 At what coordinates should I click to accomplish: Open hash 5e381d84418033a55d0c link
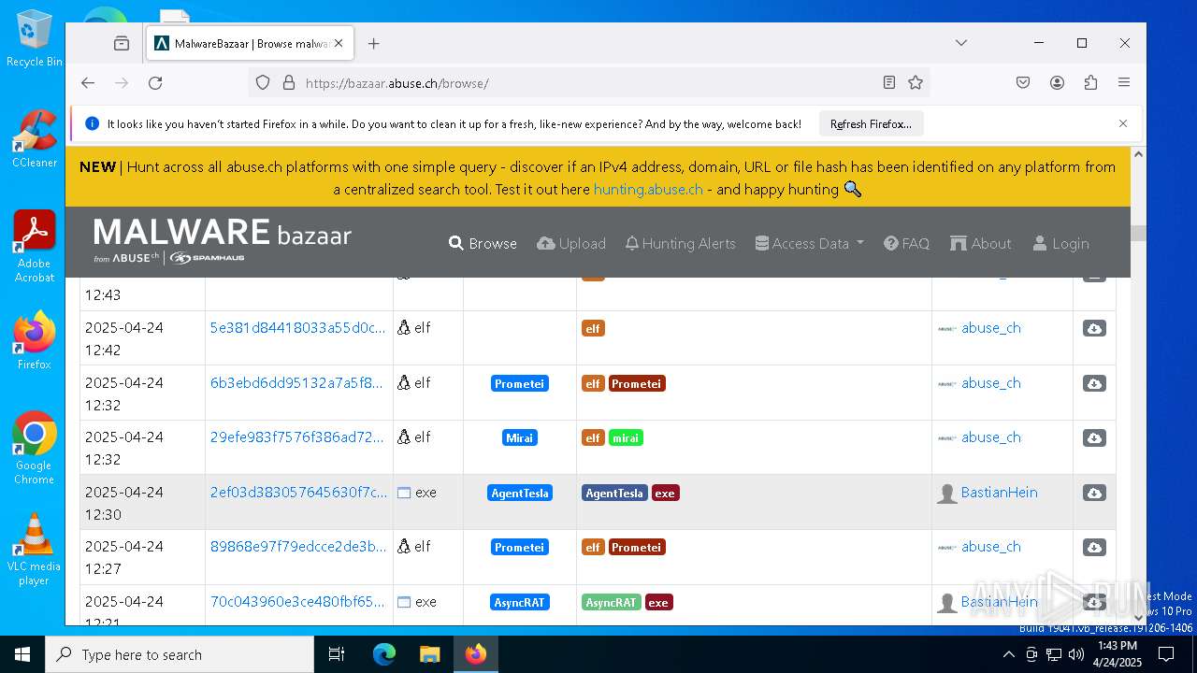pyautogui.click(x=297, y=327)
